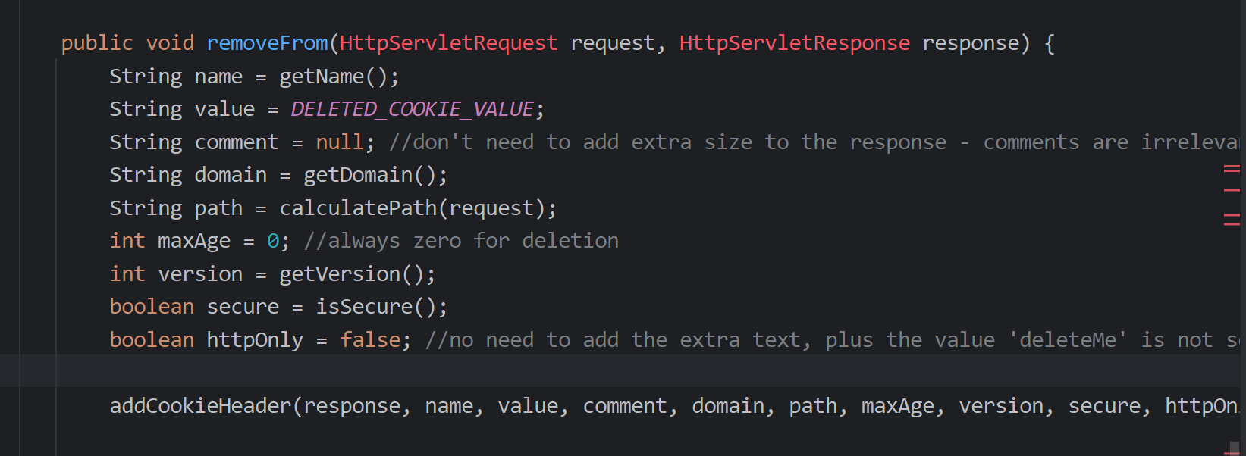
Task: Click the topmost red error stripe in scrollbar
Action: click(1232, 168)
